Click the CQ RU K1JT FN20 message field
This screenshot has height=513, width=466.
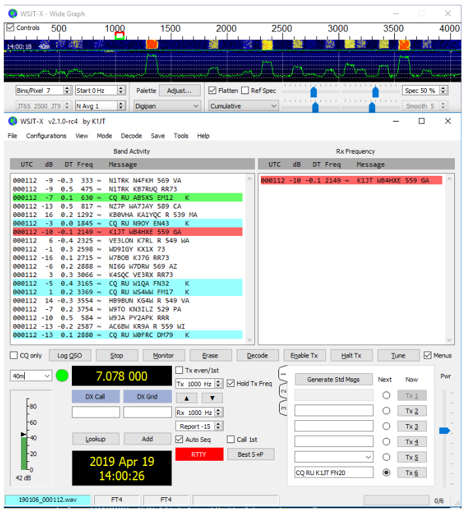point(334,472)
